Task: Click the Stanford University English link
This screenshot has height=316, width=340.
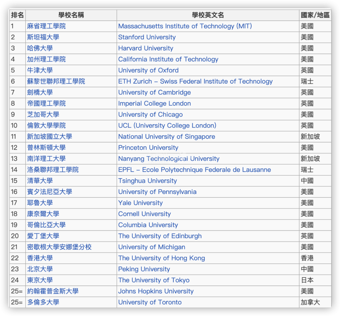Action: point(147,37)
